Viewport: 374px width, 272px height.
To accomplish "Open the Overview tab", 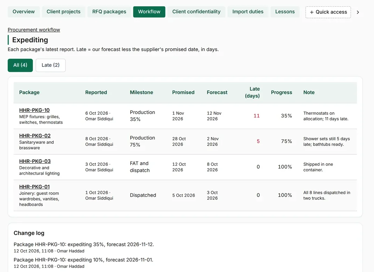I will coord(24,12).
